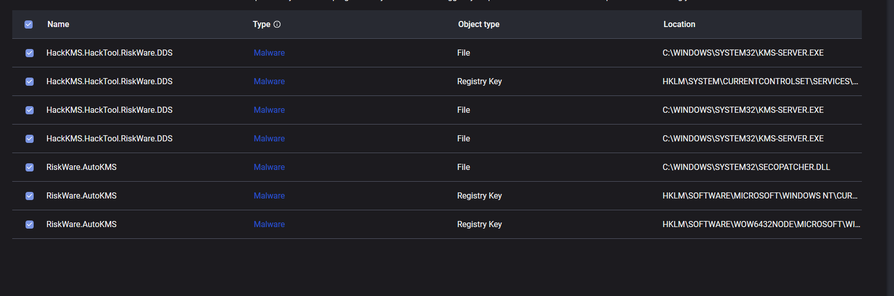Select the CURRENTCONTROLSET\SERVICES location entry

[760, 82]
